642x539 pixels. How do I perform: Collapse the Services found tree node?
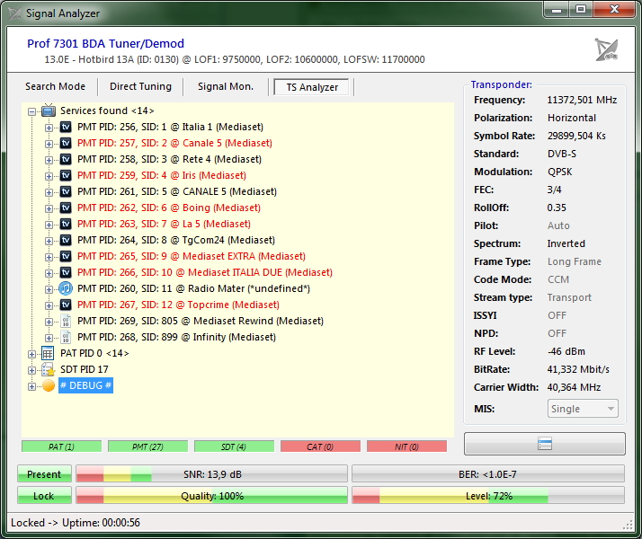click(x=31, y=111)
